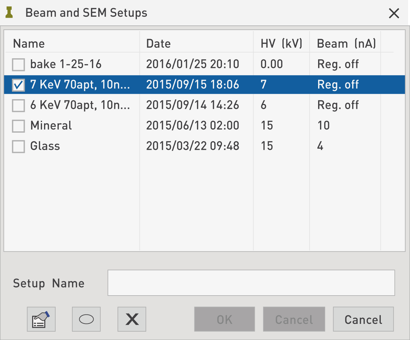
Task: Click the enabled Cancel button at far right
Action: pos(363,319)
